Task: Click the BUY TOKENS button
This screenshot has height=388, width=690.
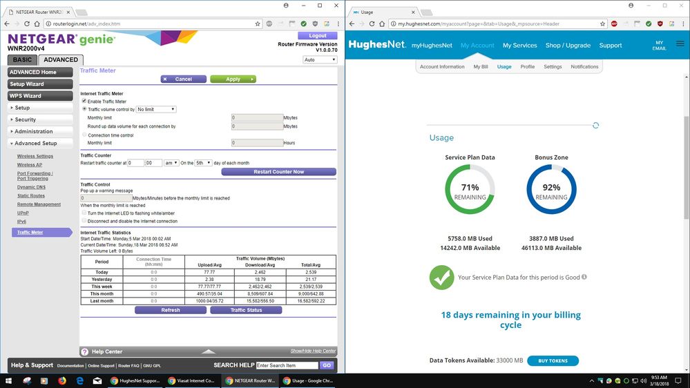Action: click(x=553, y=360)
